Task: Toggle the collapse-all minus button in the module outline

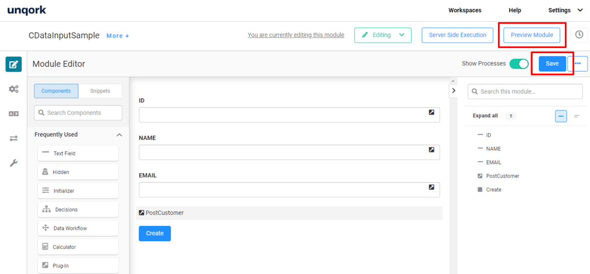Action: (561, 116)
